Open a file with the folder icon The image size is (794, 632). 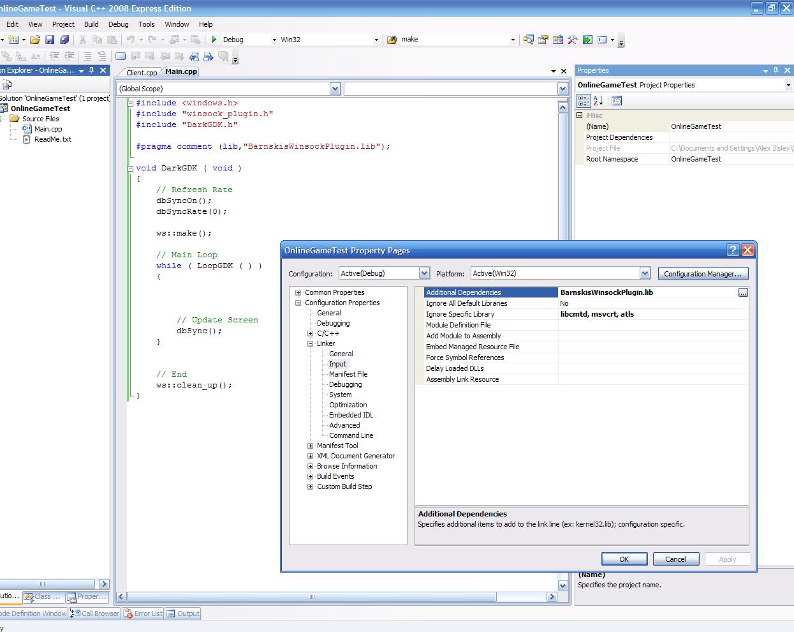[x=35, y=40]
